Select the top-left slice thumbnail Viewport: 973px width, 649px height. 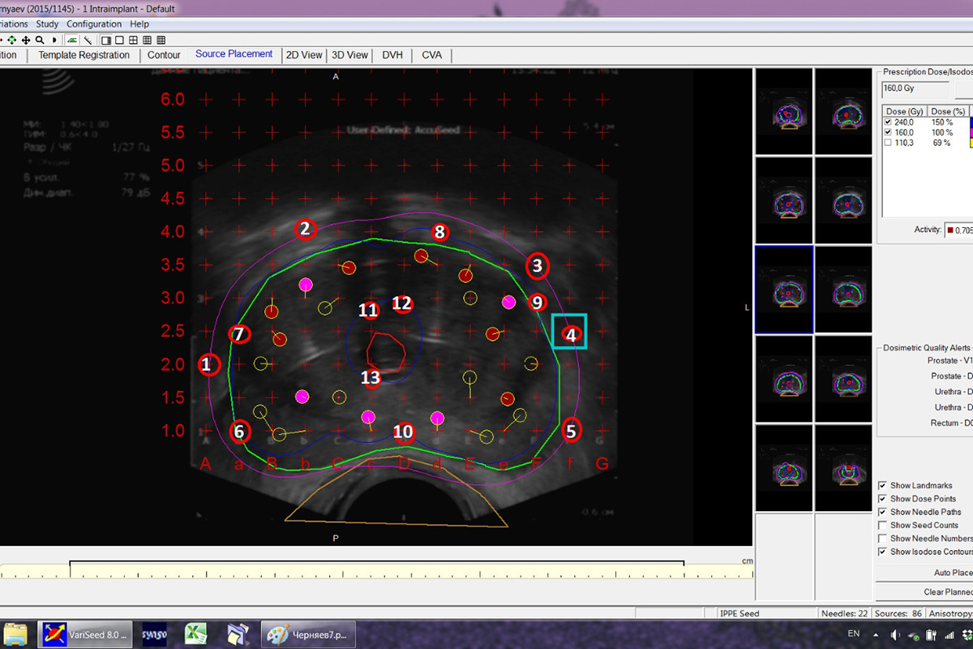click(x=783, y=111)
